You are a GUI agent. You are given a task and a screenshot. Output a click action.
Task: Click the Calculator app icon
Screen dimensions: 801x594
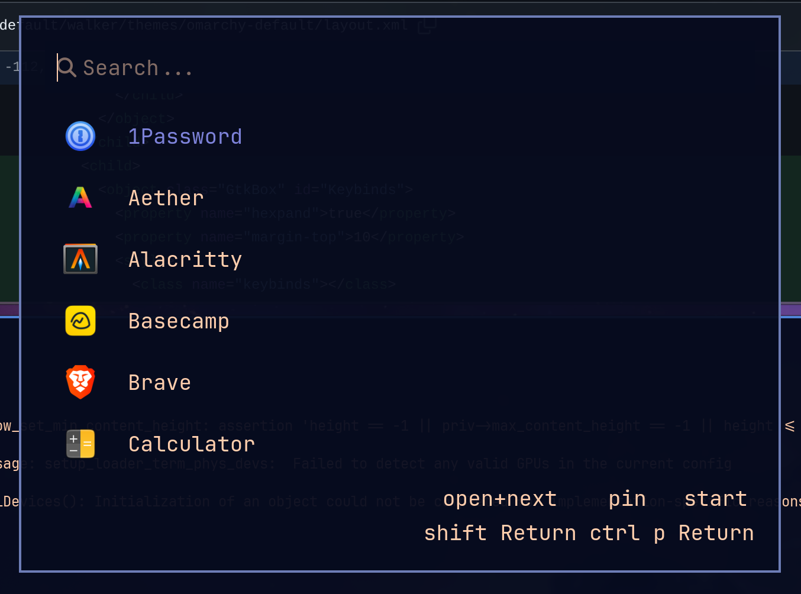coord(80,444)
